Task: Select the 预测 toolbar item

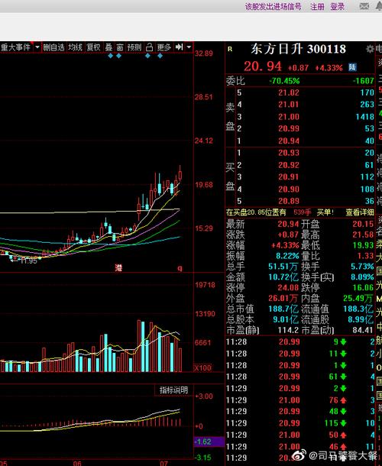Action: click(x=134, y=47)
